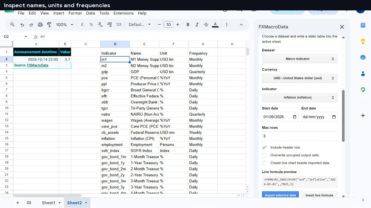Viewport: 371px width, 208px height.
Task: Expand side panel with bottom chevron
Action: click(x=363, y=200)
